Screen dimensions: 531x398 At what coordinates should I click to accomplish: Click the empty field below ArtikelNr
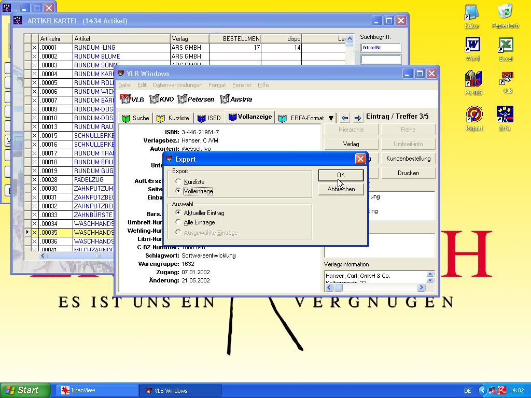pos(381,60)
